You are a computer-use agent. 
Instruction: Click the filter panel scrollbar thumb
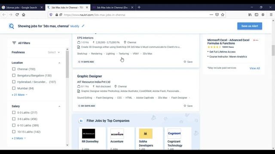click(x=67, y=64)
